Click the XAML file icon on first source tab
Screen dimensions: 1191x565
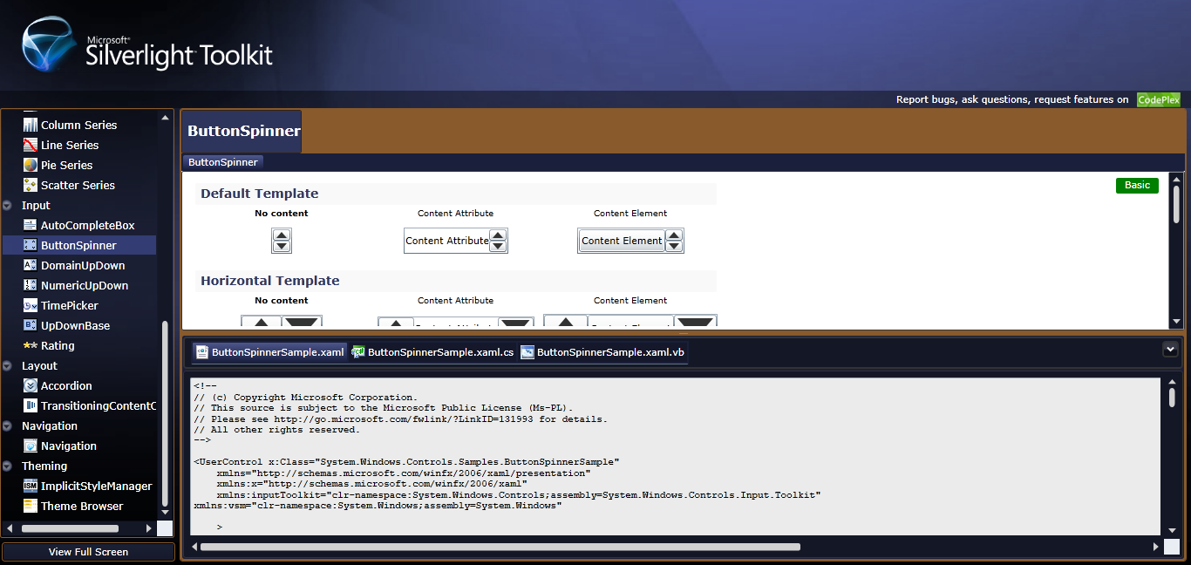pyautogui.click(x=202, y=352)
